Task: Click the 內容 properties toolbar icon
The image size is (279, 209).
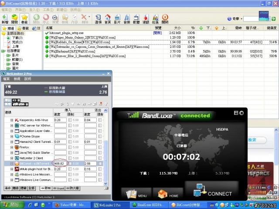Action: click(x=75, y=19)
